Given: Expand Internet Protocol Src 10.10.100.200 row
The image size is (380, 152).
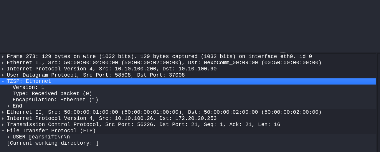Looking at the screenshot, I should 3,69.
